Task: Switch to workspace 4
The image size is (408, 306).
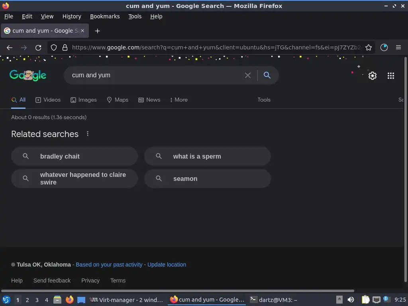Action: coord(47,300)
